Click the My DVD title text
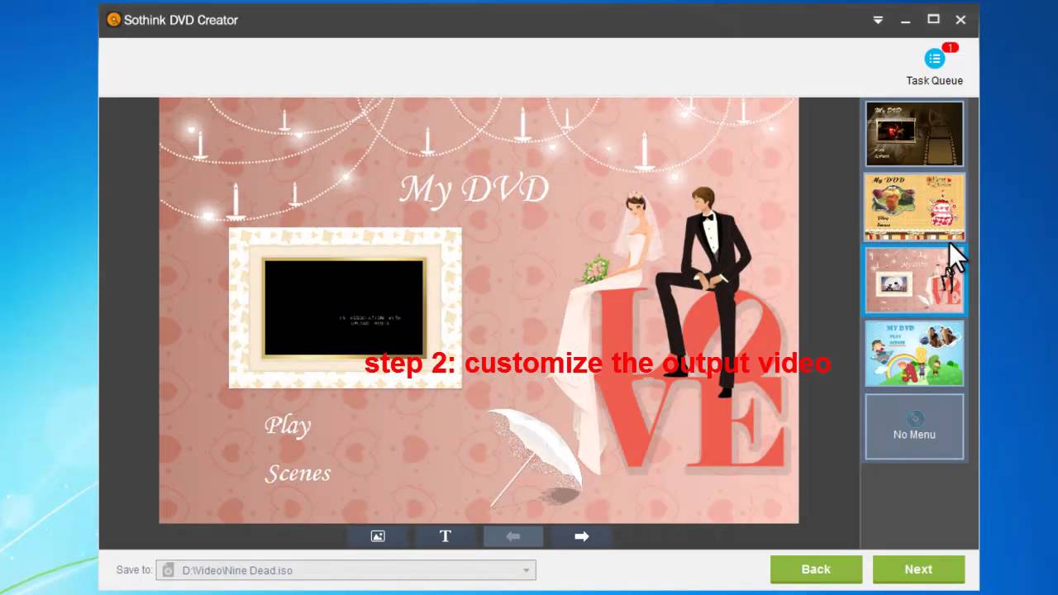This screenshot has height=595, width=1058. [474, 190]
